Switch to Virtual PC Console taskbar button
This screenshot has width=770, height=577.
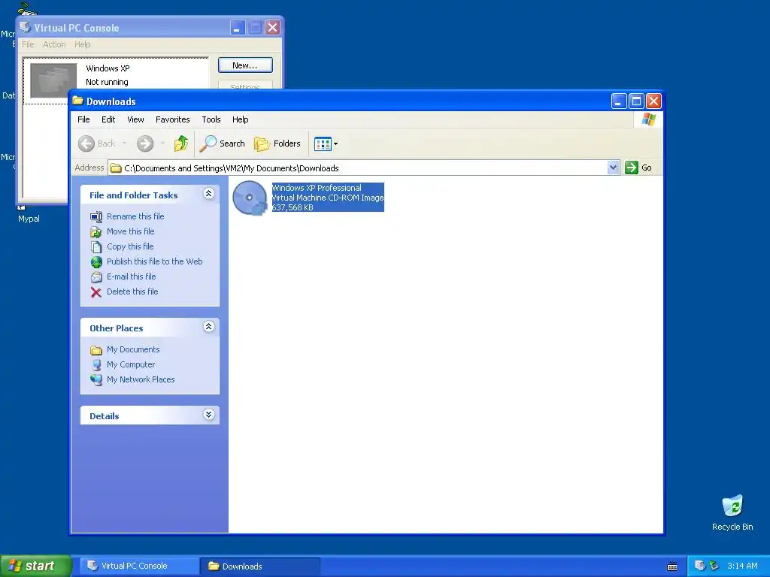[x=139, y=566]
